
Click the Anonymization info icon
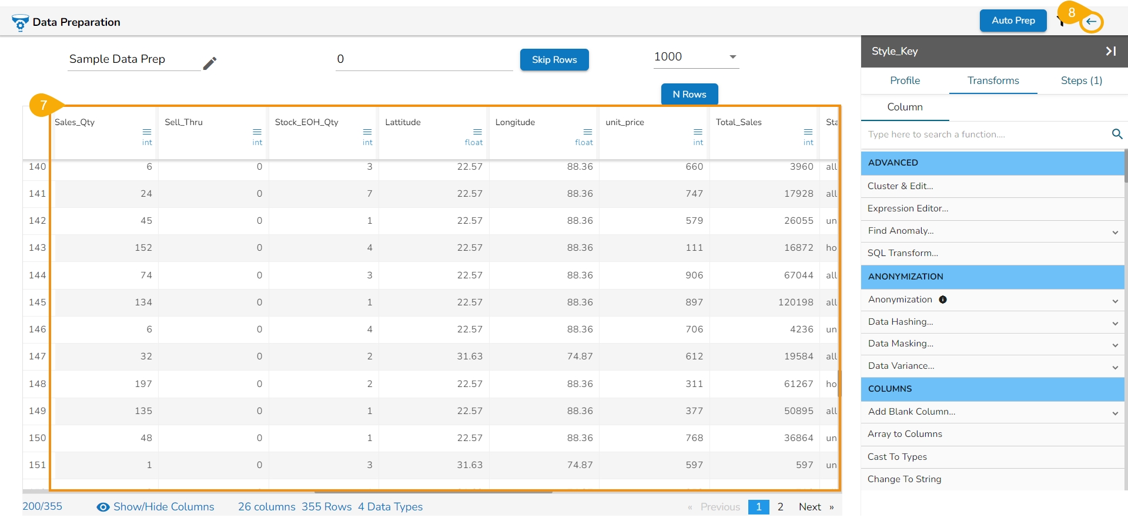coord(943,300)
